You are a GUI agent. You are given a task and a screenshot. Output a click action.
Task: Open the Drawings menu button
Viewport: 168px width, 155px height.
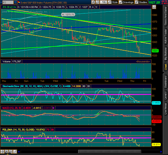pos(126,2)
